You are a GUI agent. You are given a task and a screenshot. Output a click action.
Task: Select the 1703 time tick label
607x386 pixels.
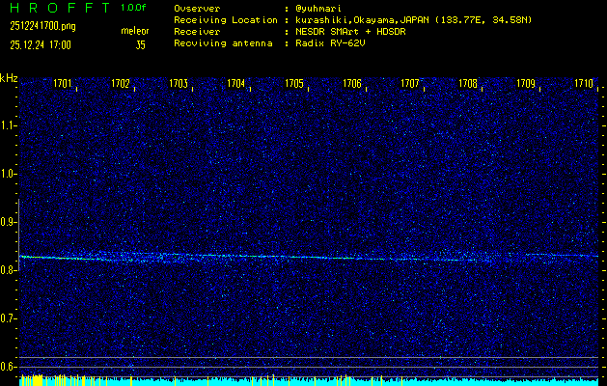[179, 84]
